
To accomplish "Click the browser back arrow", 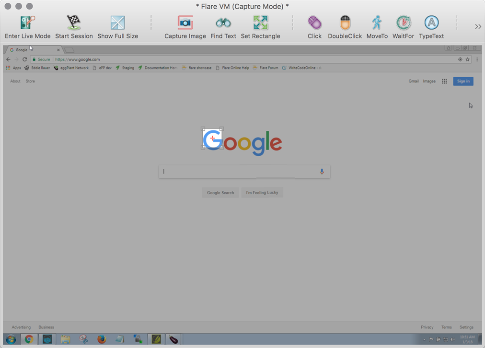I will 8,59.
